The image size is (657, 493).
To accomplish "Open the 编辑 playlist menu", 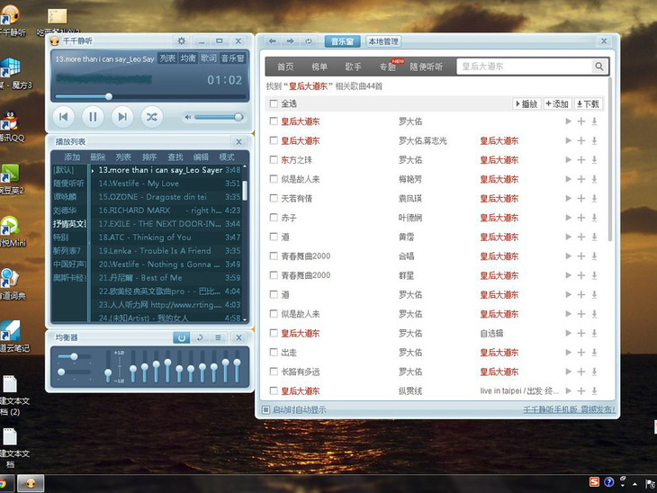I will point(201,157).
